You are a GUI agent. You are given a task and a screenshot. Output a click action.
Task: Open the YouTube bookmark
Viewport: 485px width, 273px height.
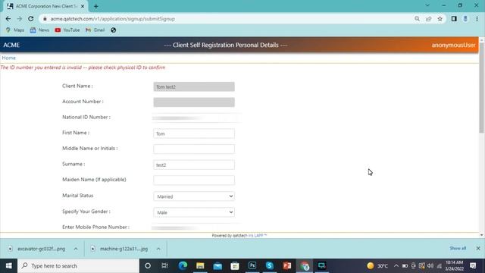[67, 30]
